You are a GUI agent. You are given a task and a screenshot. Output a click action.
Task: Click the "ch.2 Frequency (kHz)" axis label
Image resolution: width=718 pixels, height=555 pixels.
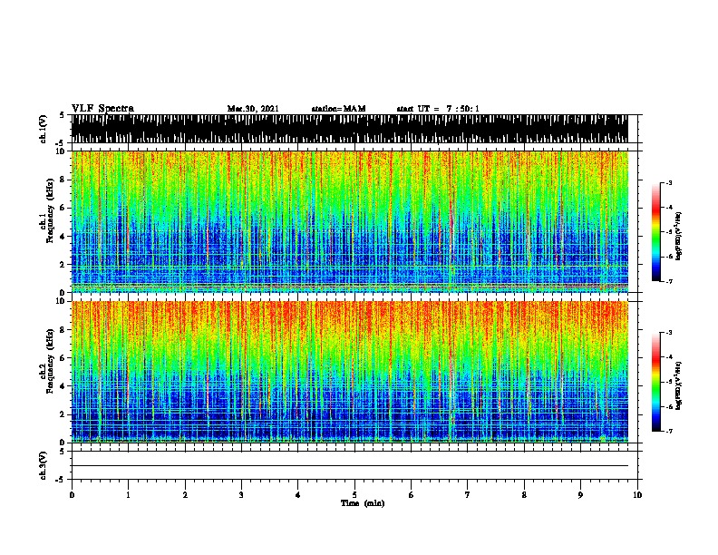coord(46,361)
